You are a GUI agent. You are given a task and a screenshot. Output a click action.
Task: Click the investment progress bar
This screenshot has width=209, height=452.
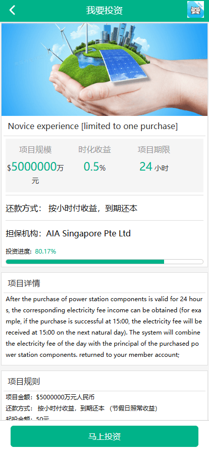tap(104, 262)
